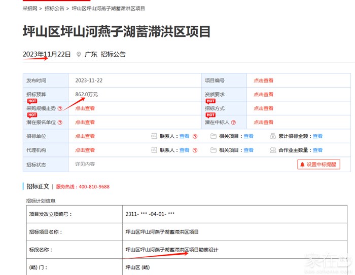Click the 招标公告 tag beside 广东
Screen dimensions: 355x275
pos(113,55)
